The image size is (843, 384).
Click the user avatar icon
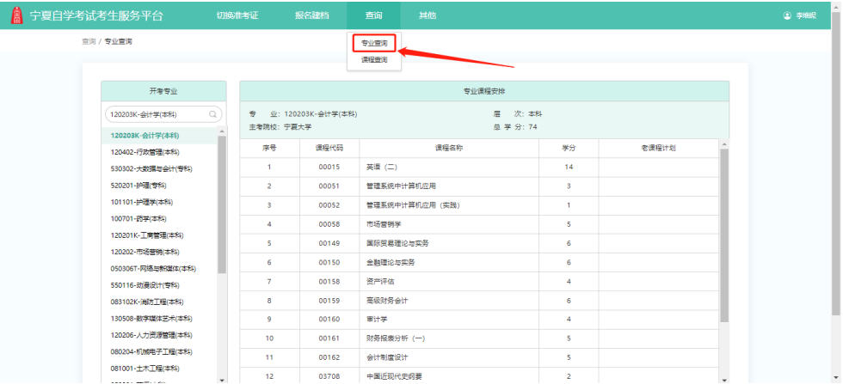(x=787, y=15)
